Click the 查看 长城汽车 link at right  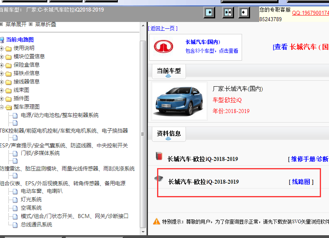click(301, 47)
